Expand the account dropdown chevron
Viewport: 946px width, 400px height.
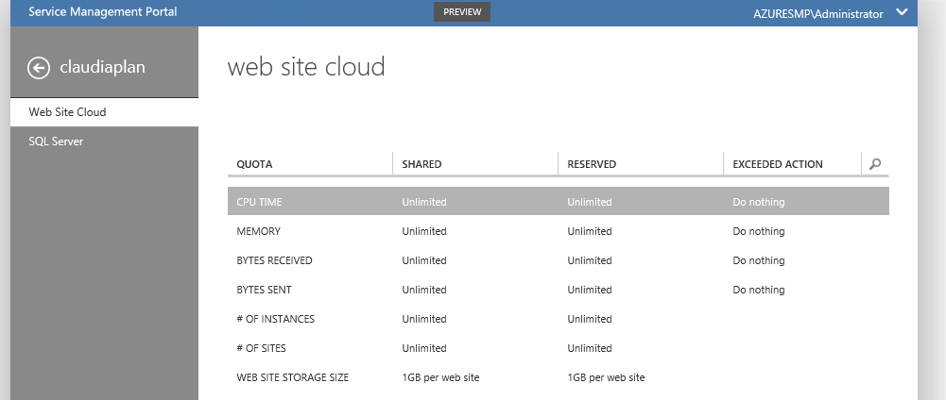901,13
